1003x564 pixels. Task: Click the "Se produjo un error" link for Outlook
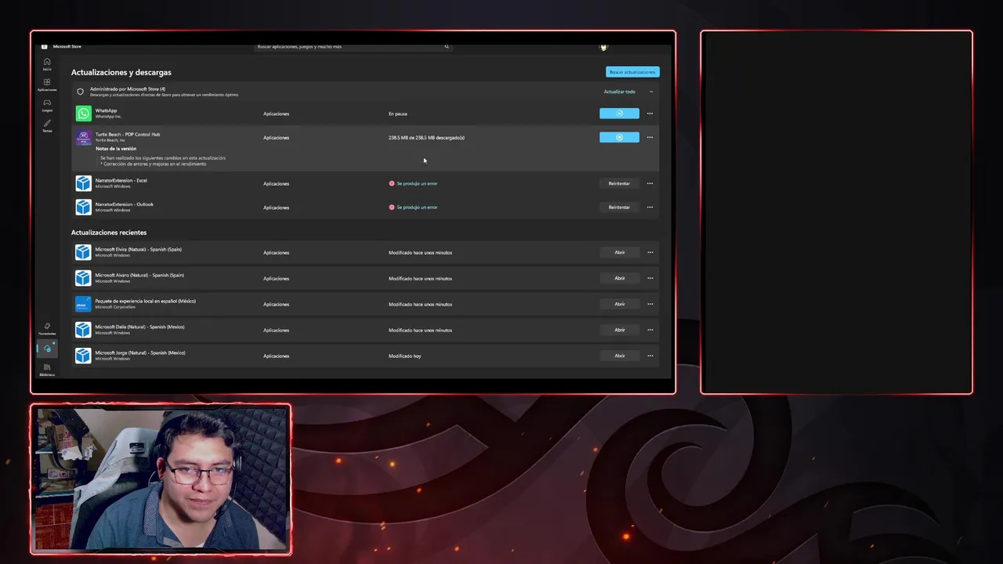click(x=417, y=207)
